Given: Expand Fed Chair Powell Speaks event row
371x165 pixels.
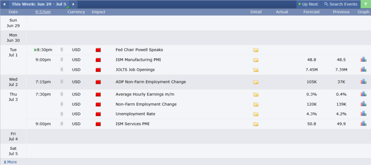Looking at the screenshot, I should point(199,50).
